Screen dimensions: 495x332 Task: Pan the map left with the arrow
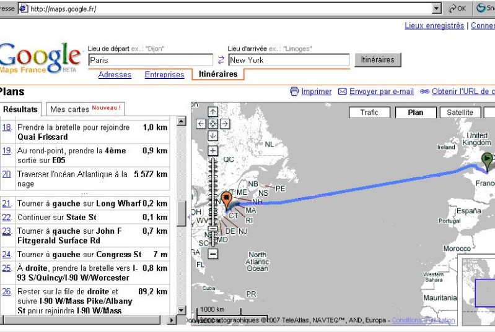coord(201,124)
